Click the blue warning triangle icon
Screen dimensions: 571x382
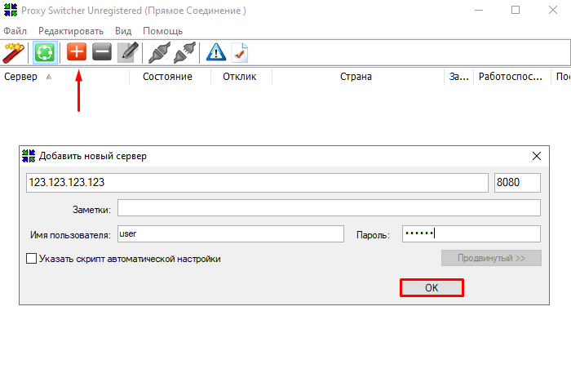(215, 52)
